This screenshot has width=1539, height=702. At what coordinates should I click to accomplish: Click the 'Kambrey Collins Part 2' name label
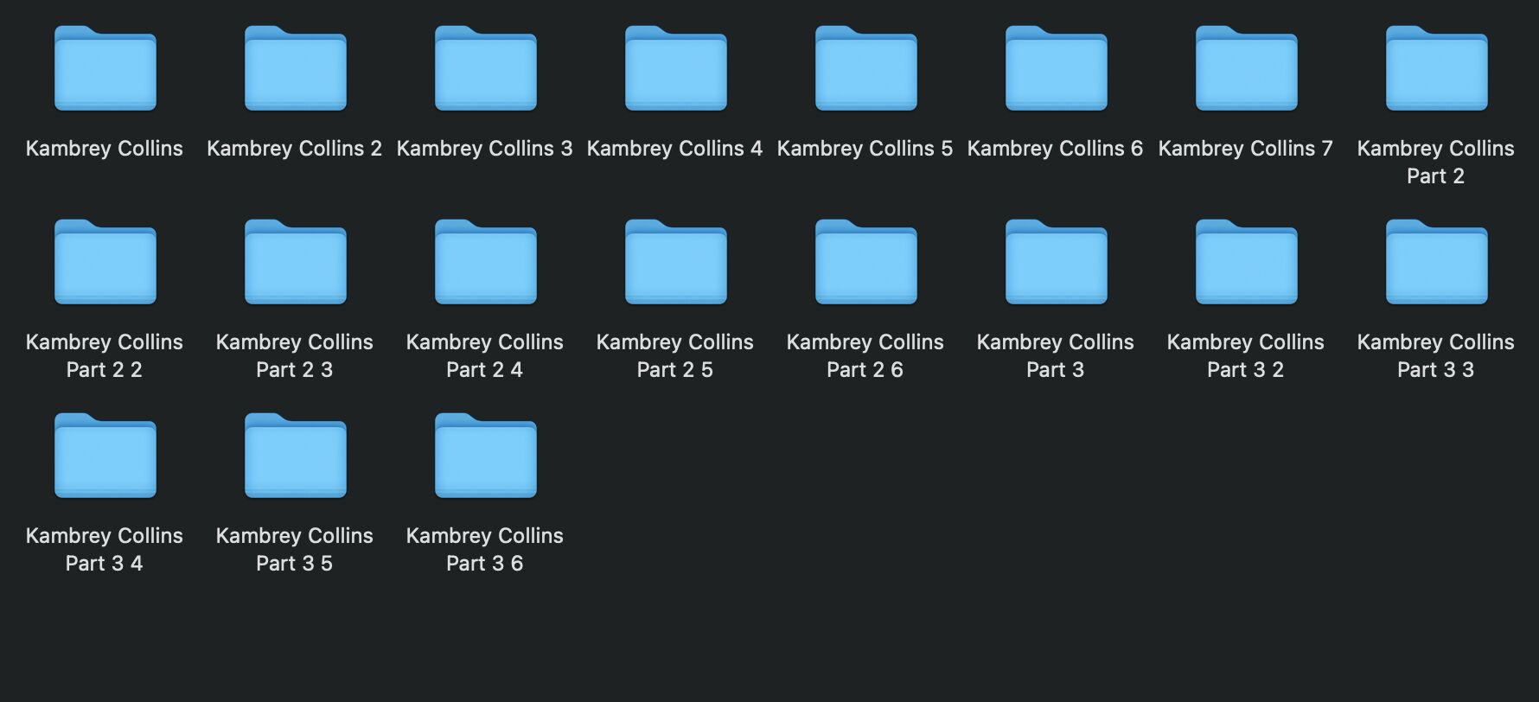point(1436,163)
